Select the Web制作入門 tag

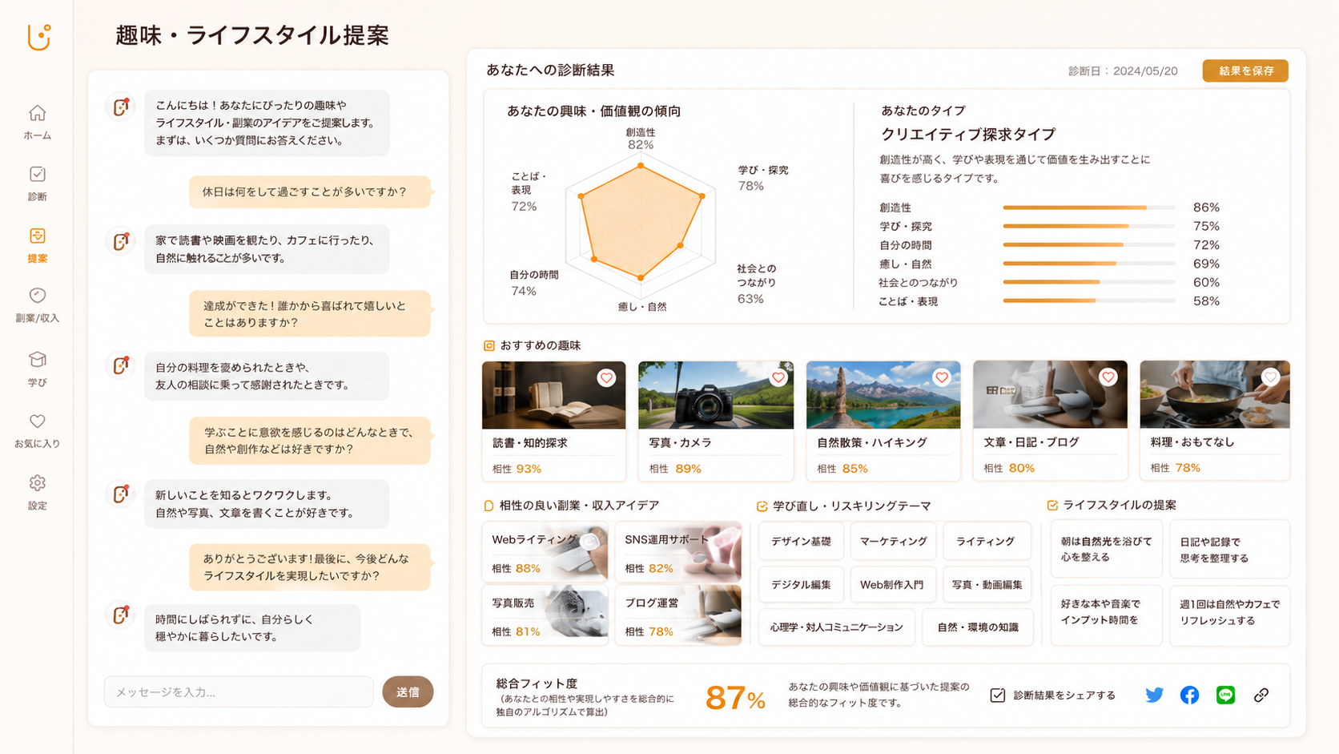tap(893, 584)
